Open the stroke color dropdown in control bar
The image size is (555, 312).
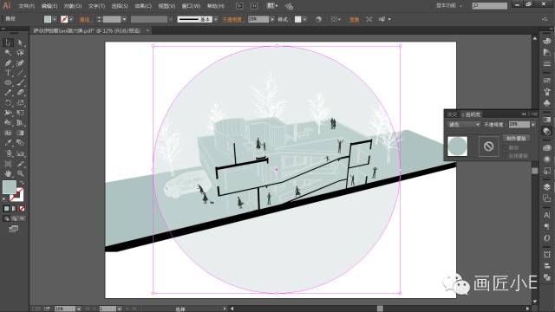(x=71, y=19)
